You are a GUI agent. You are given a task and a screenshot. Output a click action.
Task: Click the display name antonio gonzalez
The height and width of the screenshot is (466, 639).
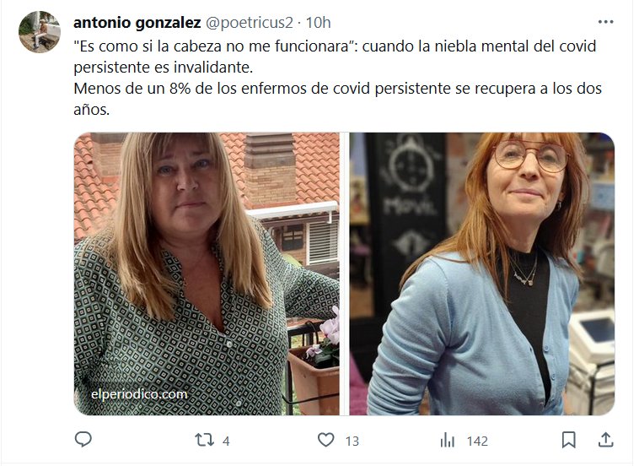point(137,23)
